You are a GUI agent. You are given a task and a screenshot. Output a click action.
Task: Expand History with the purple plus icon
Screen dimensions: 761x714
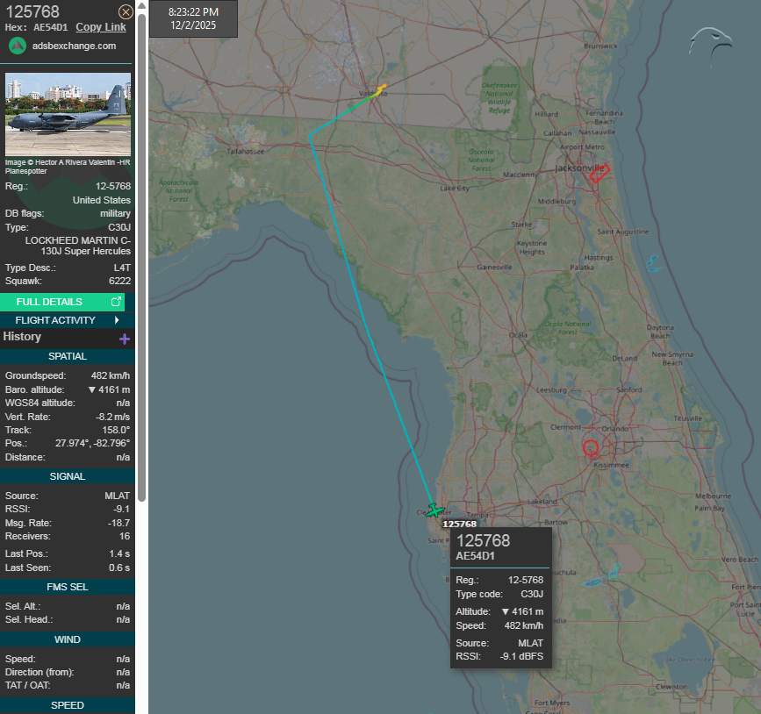(125, 339)
